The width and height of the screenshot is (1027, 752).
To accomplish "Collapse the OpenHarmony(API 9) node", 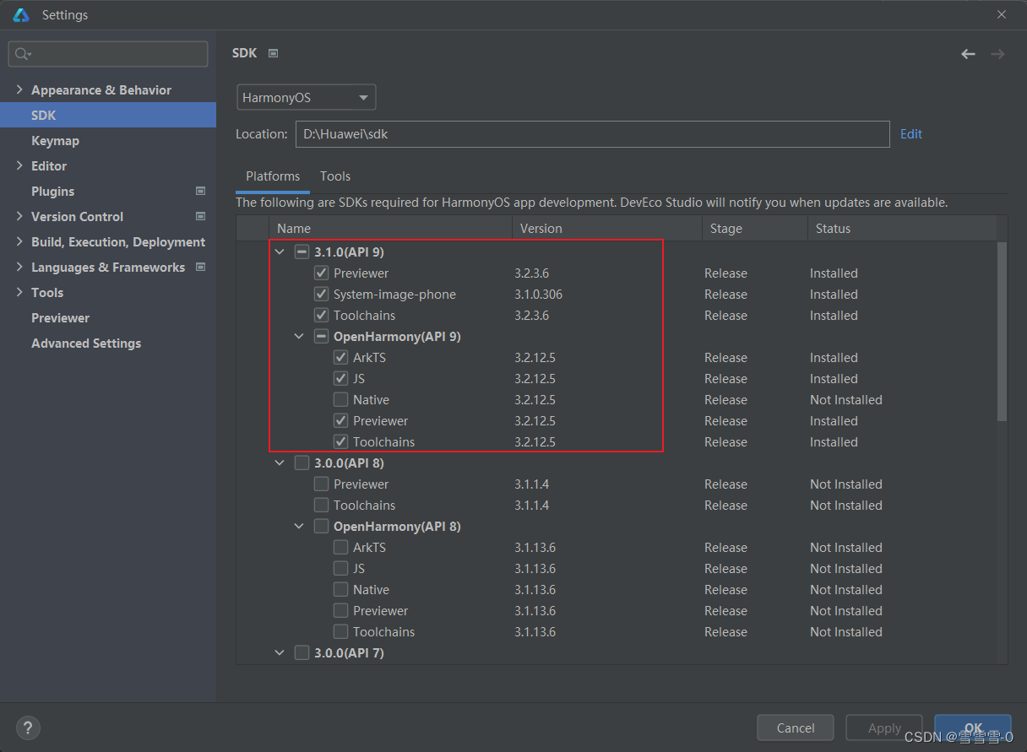I will click(x=299, y=336).
